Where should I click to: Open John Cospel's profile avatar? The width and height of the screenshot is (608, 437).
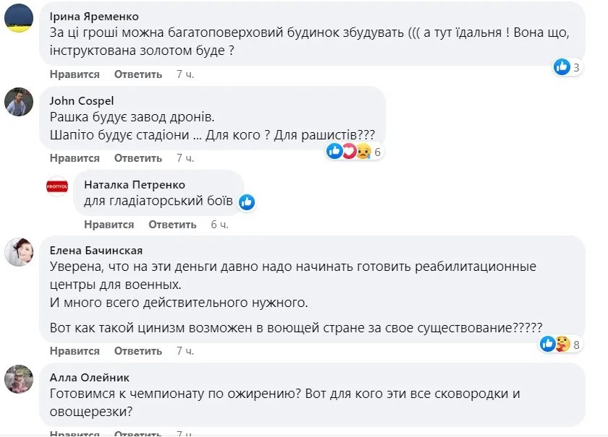19,102
